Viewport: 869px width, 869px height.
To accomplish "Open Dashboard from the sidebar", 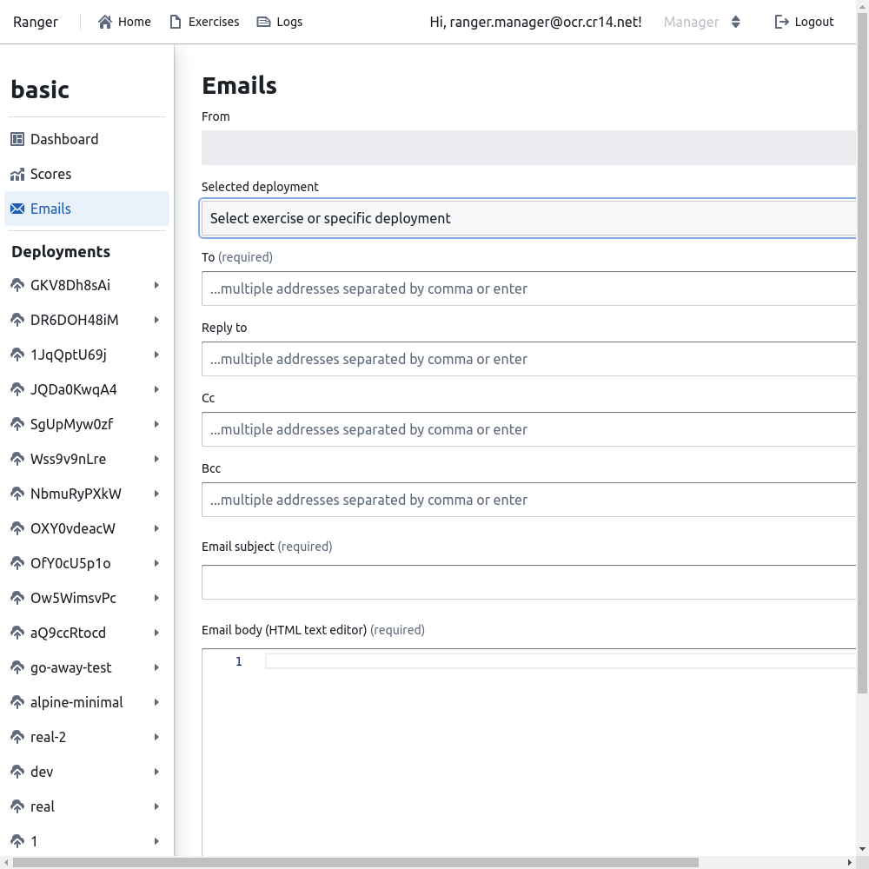I will pos(64,139).
